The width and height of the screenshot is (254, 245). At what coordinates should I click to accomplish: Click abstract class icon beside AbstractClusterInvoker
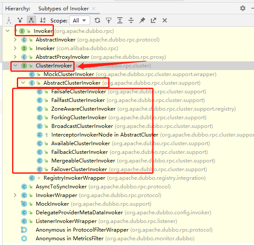pos(32,83)
